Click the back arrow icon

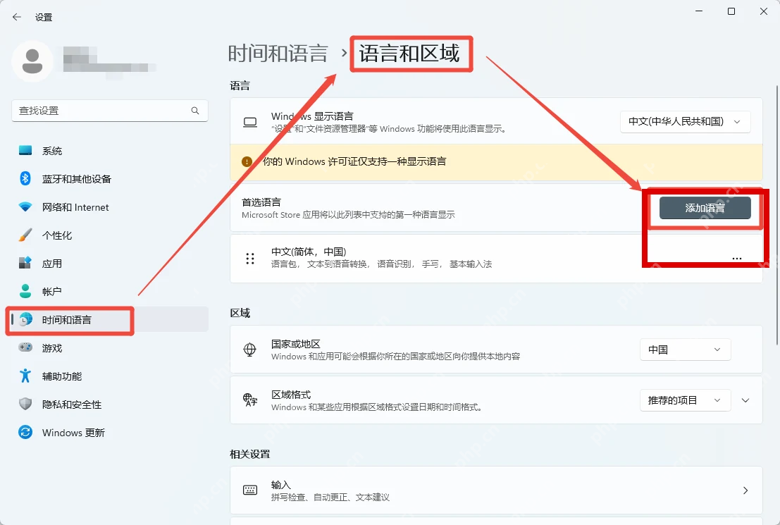[17, 17]
